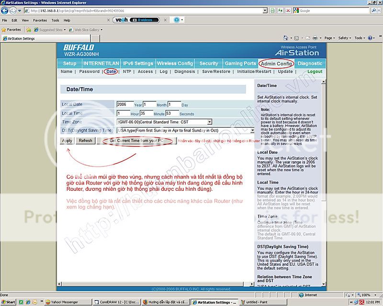Open the IPv6 Settings tab
Screen dimensions: 383x306
pyautogui.click(x=138, y=64)
